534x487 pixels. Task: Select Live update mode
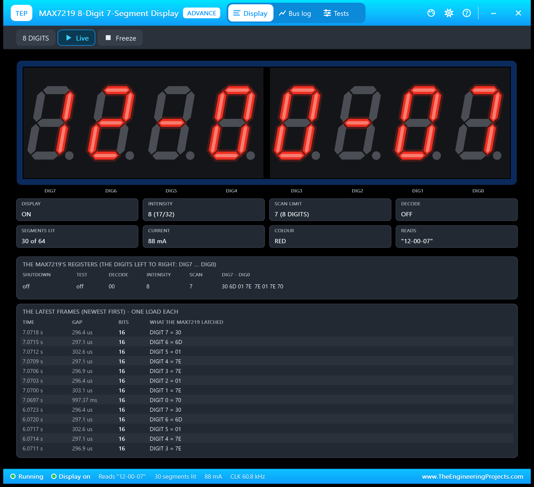tap(76, 38)
